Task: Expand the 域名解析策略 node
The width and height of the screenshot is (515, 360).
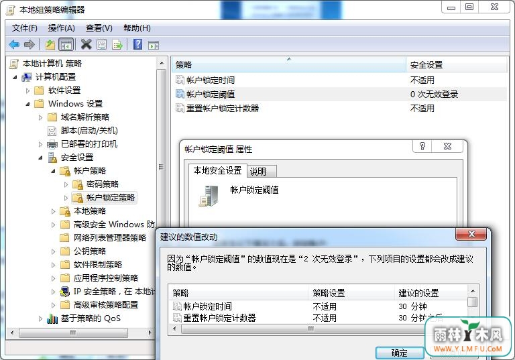Action: (x=40, y=117)
